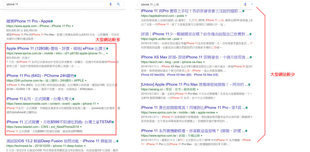The image size is (310, 152).
Task: Click the shield icon after '台灣之星TSTAR' title
Action: (113, 122)
